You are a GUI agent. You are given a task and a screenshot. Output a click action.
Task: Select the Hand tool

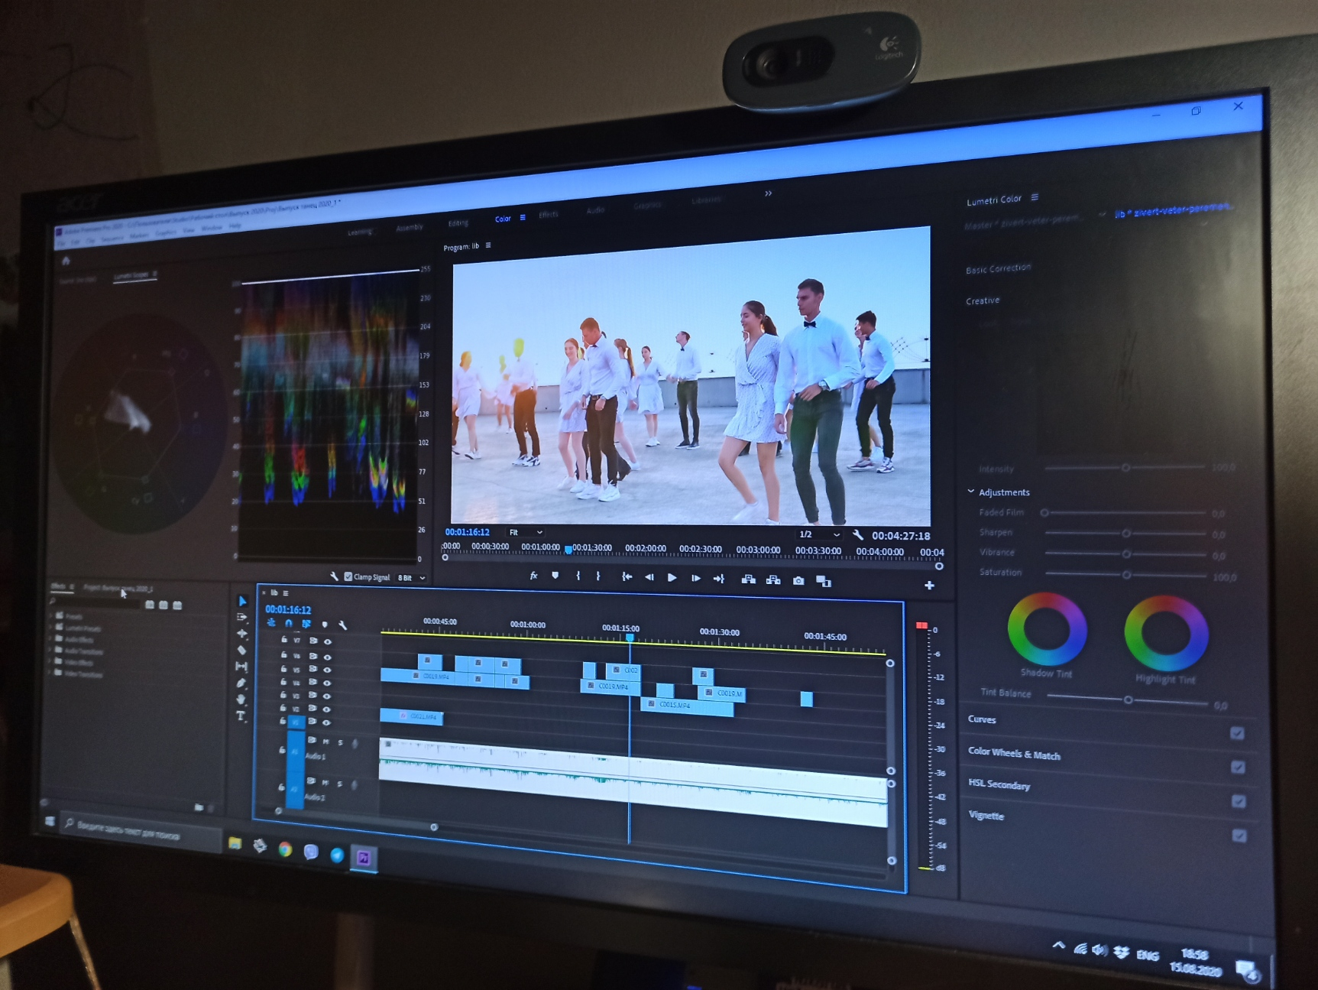point(241,699)
